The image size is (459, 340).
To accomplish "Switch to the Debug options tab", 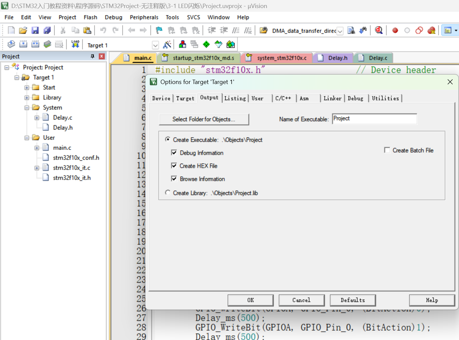I will click(x=356, y=98).
